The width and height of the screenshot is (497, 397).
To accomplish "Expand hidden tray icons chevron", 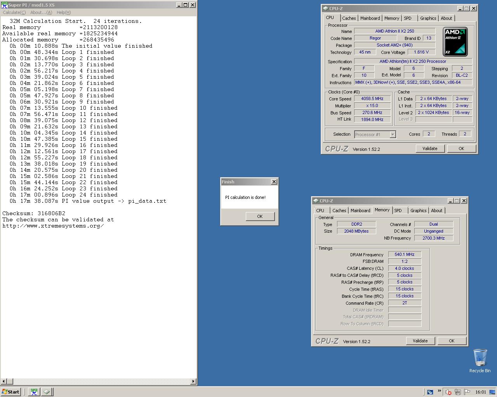I will 440,391.
